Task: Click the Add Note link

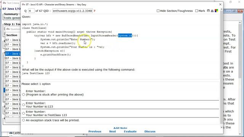Action: click(x=120, y=128)
